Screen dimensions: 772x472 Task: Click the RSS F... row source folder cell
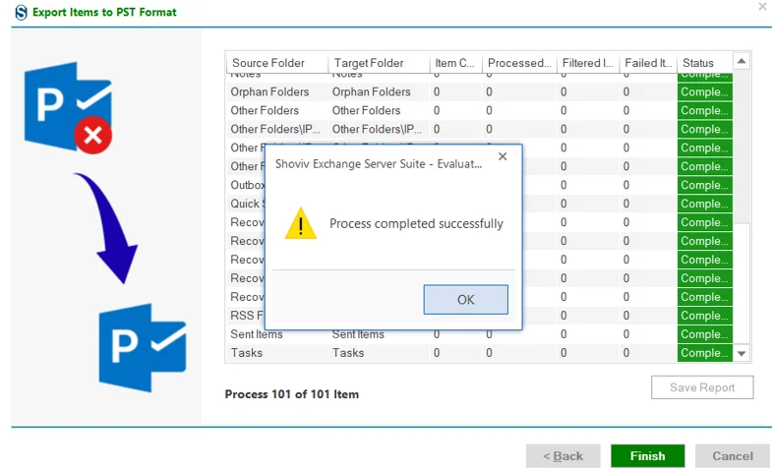(x=247, y=316)
